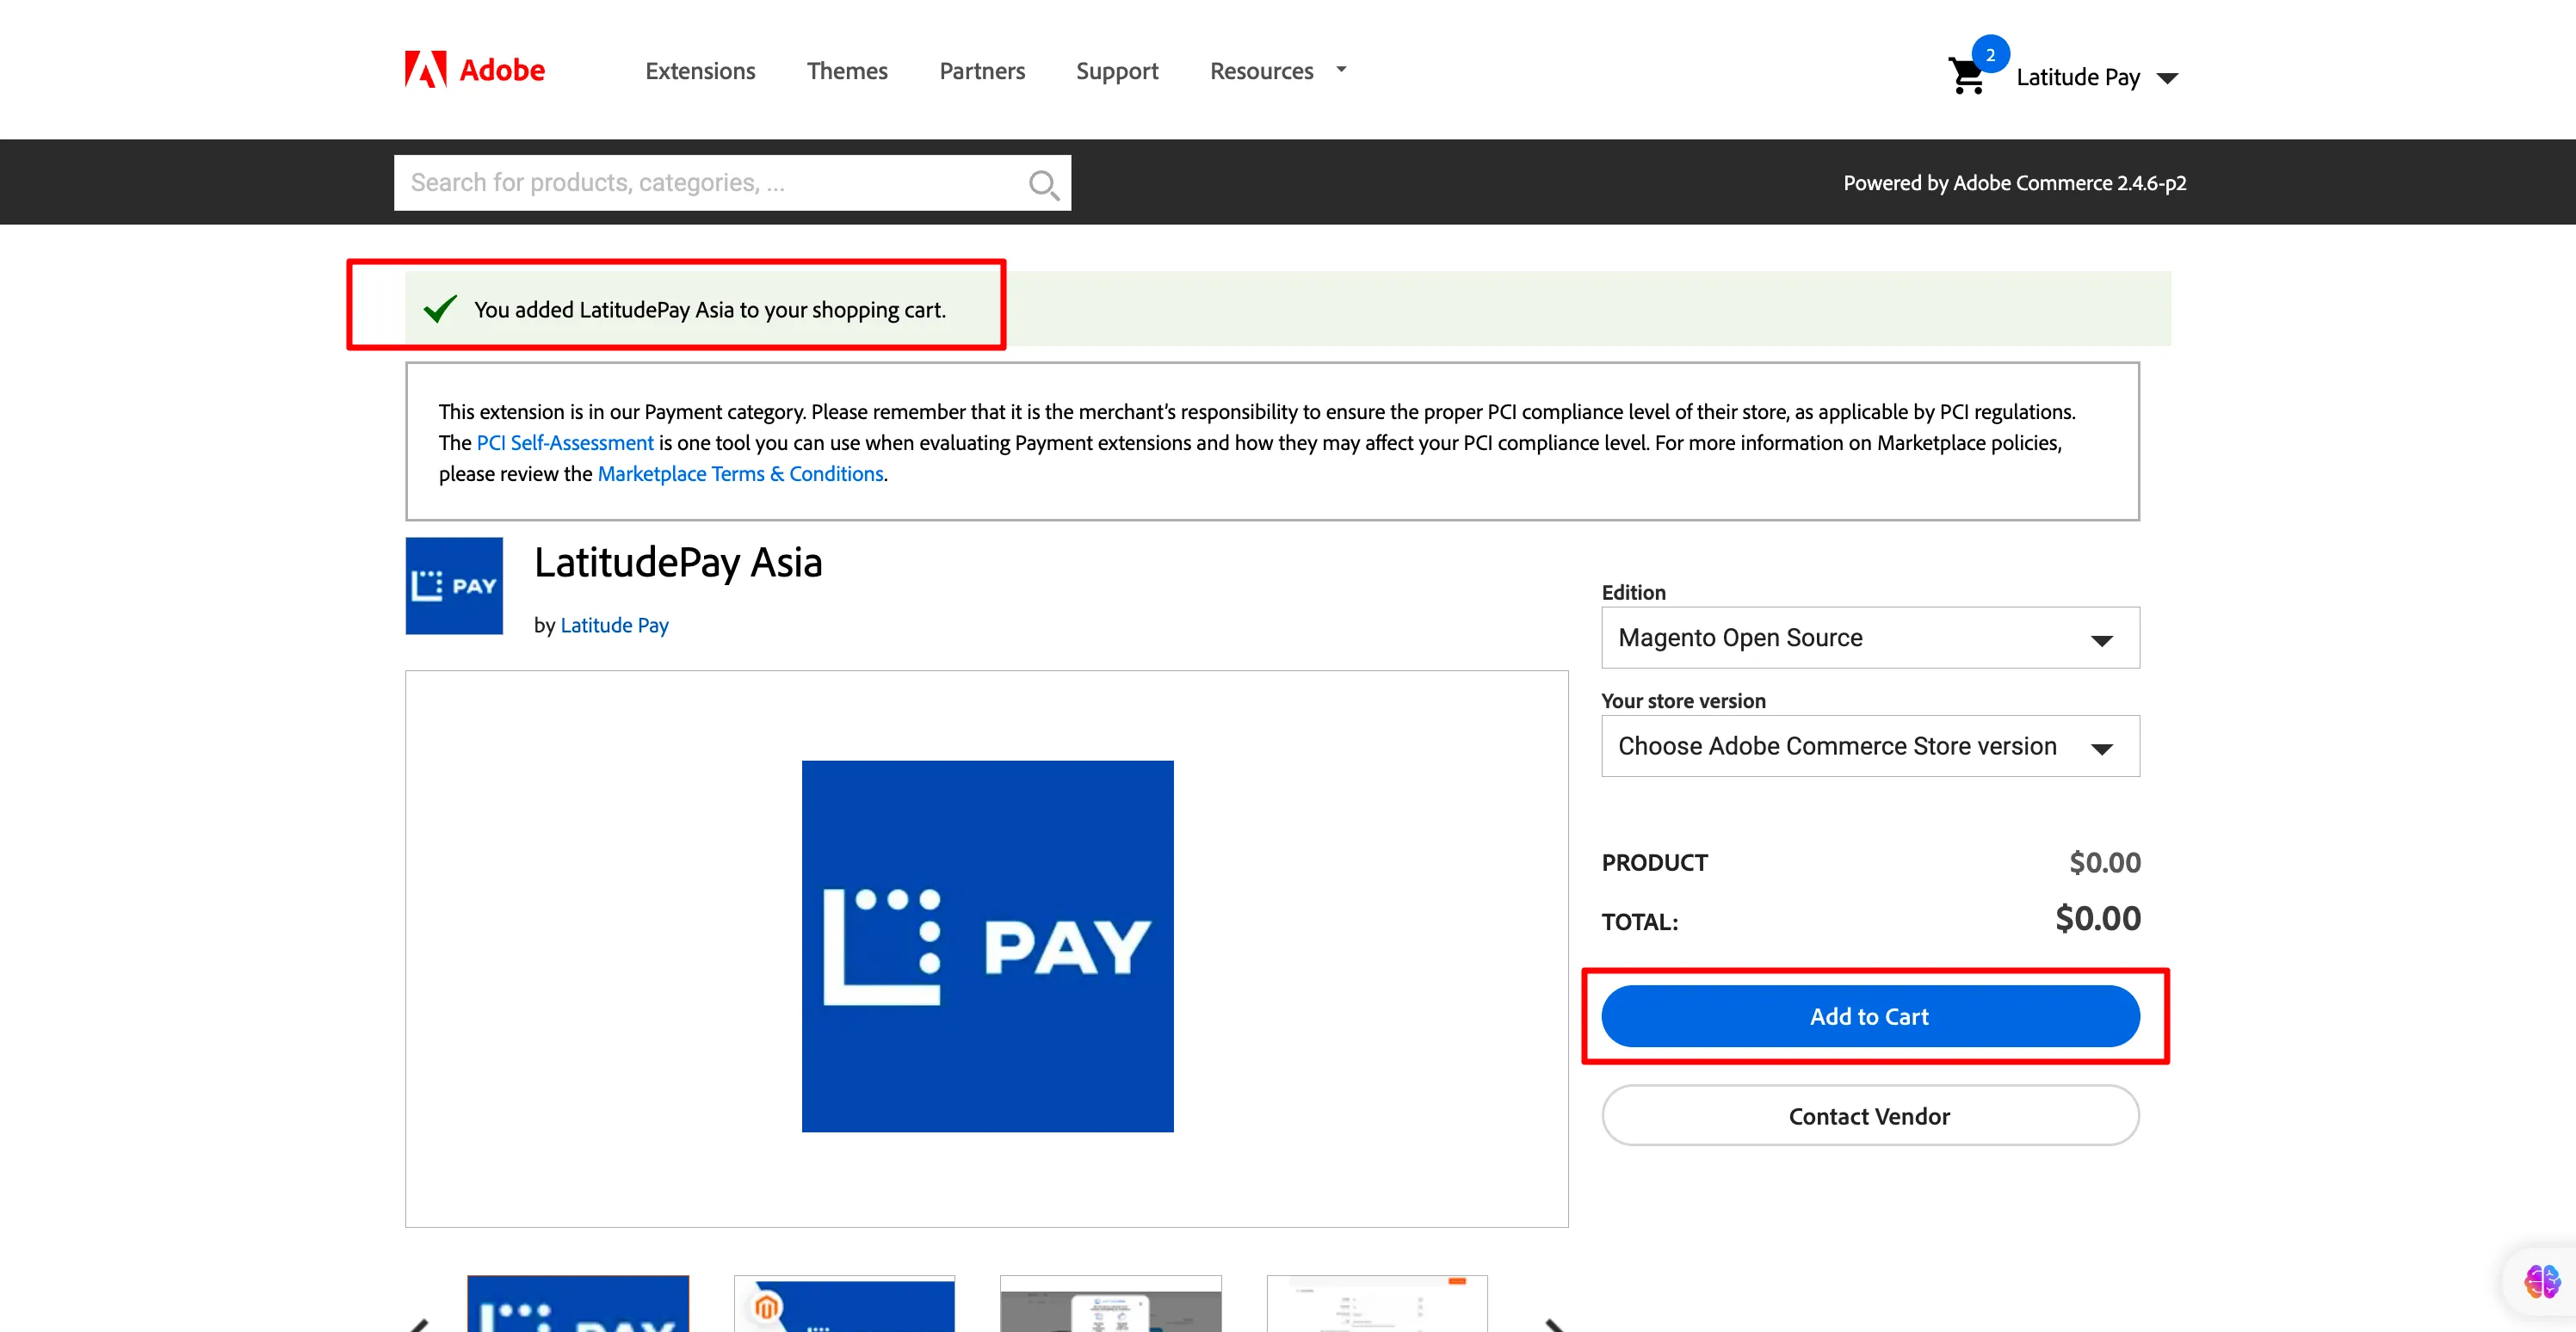
Task: Click the 'Edition' label
Action: point(1634,592)
